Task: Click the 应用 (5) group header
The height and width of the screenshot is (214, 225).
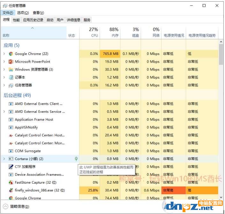Action: click(x=11, y=45)
